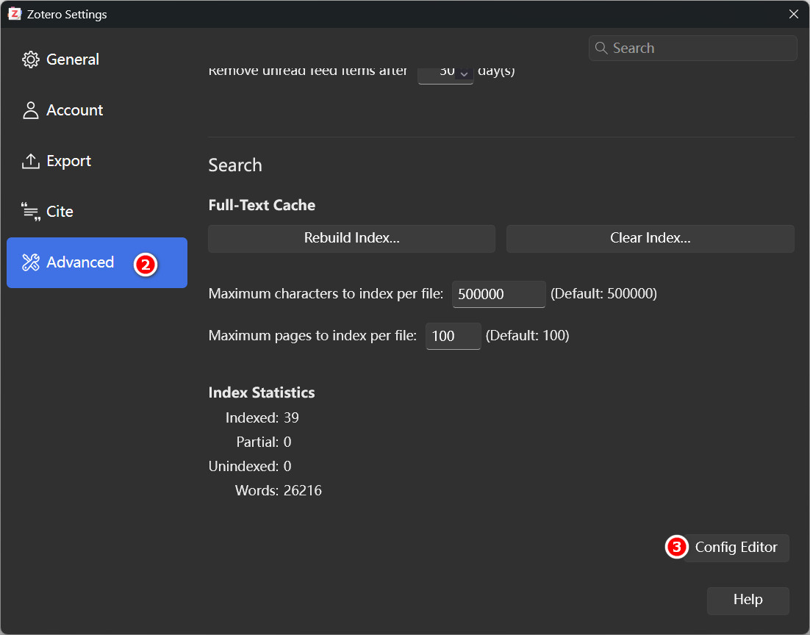Click the Advanced tools icon
This screenshot has width=810, height=635.
tap(30, 262)
